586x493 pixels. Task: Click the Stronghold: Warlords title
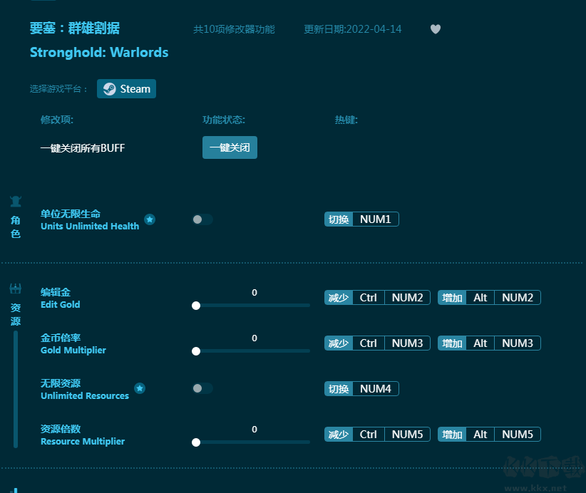[99, 52]
